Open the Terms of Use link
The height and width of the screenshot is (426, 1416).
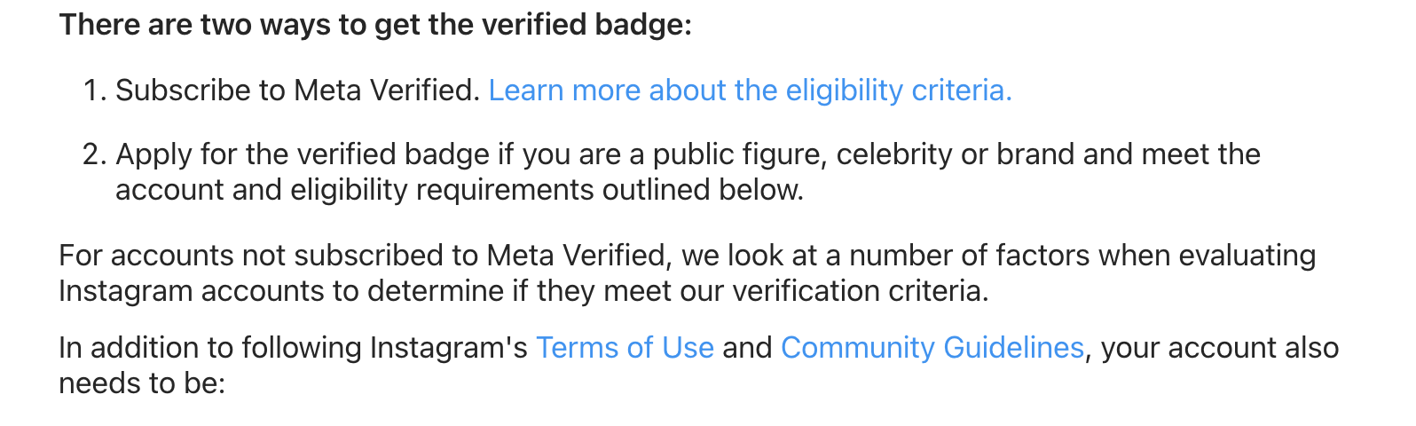(x=625, y=348)
